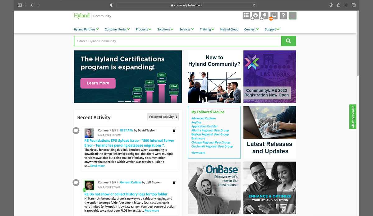Expand the Hyland Partners menu
The width and height of the screenshot is (373, 216).
tap(86, 30)
